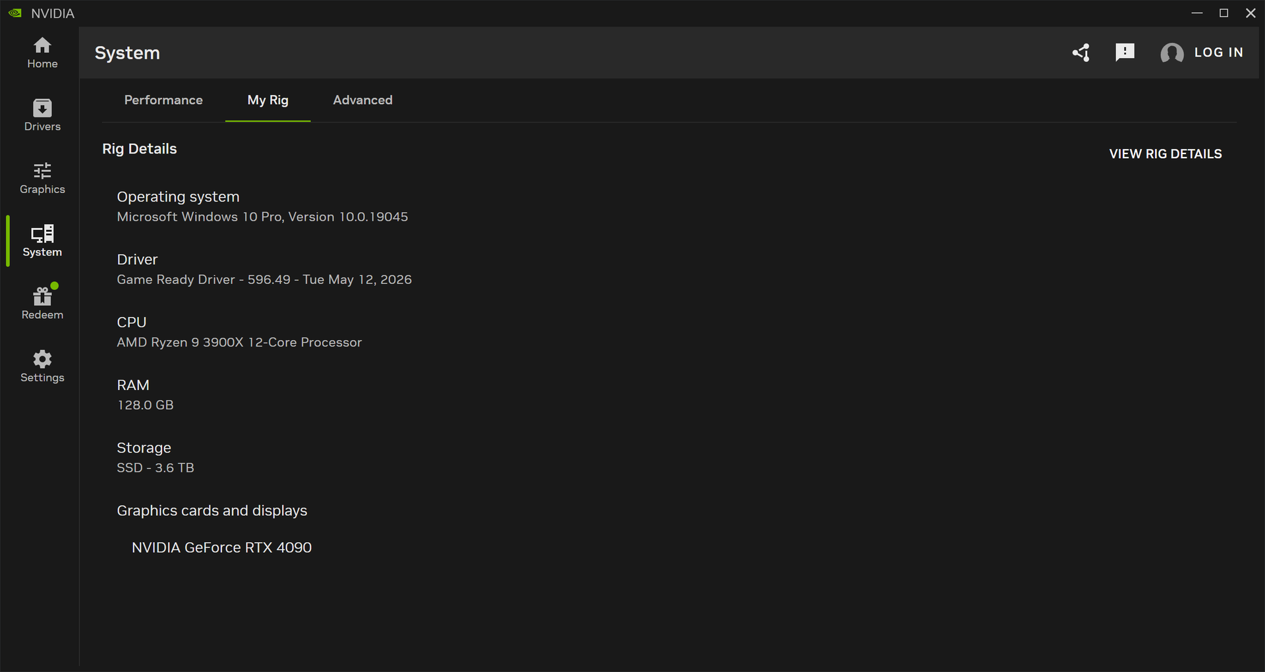Click the Windows 10 Pro version text
The height and width of the screenshot is (672, 1265).
(262, 217)
